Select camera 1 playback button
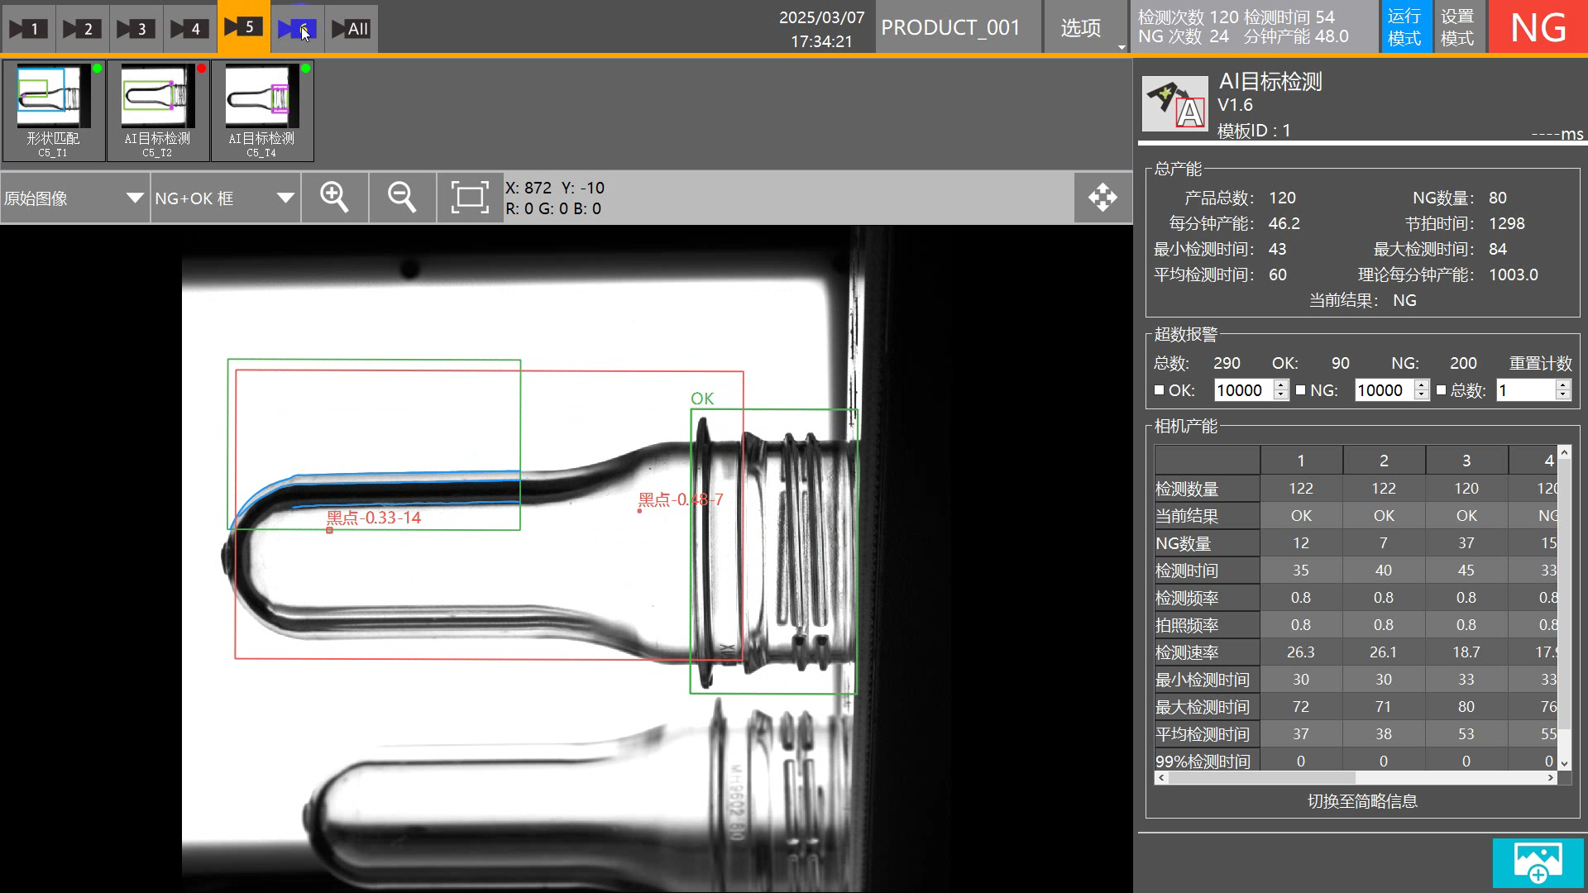1588x893 pixels. 26,29
